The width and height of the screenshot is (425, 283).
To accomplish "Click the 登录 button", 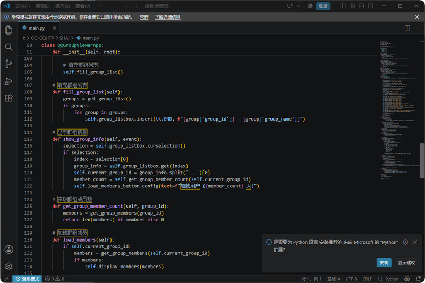I will [323, 6].
